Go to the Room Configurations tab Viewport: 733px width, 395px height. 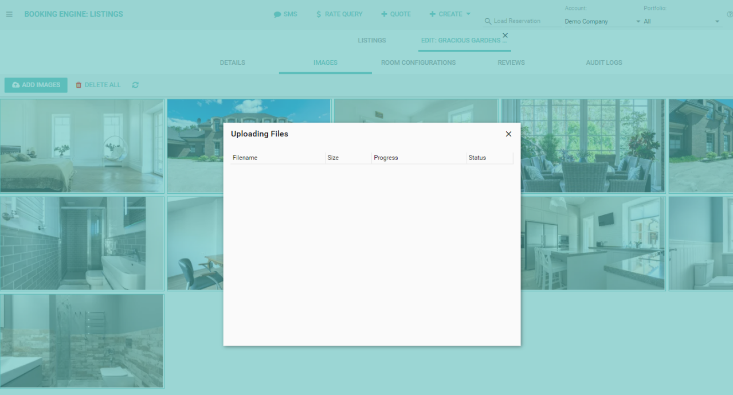[x=418, y=62]
